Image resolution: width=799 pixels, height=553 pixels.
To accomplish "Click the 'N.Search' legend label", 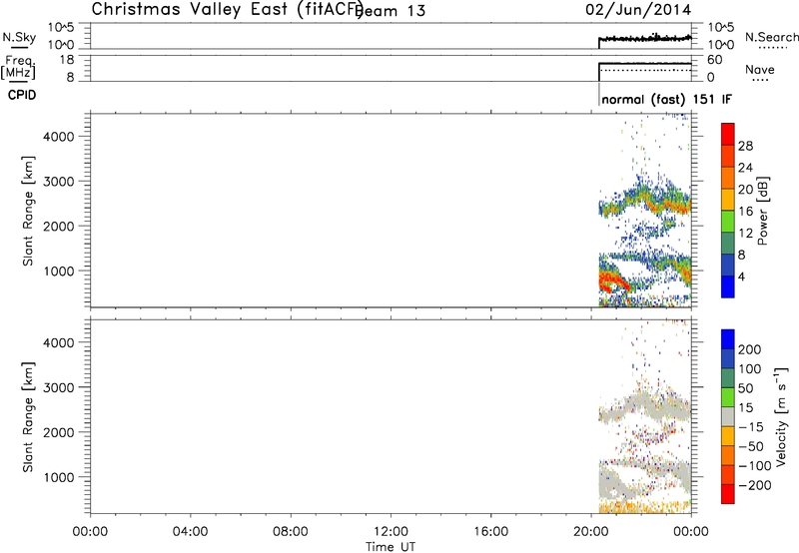I will 771,37.
